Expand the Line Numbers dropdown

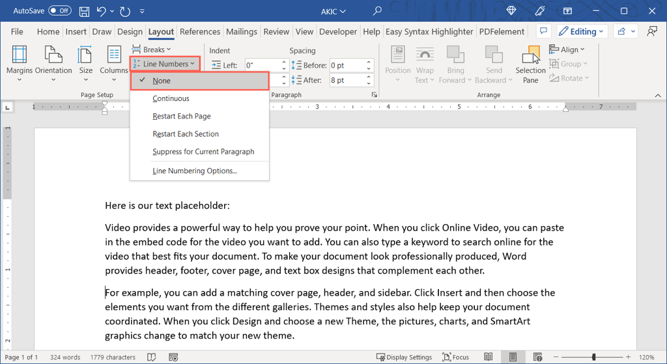(164, 64)
